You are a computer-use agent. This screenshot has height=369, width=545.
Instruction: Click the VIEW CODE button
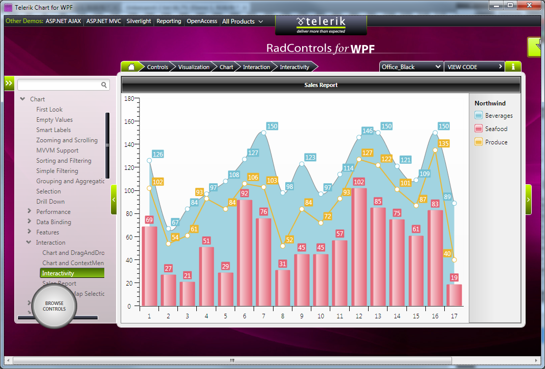[x=474, y=67]
